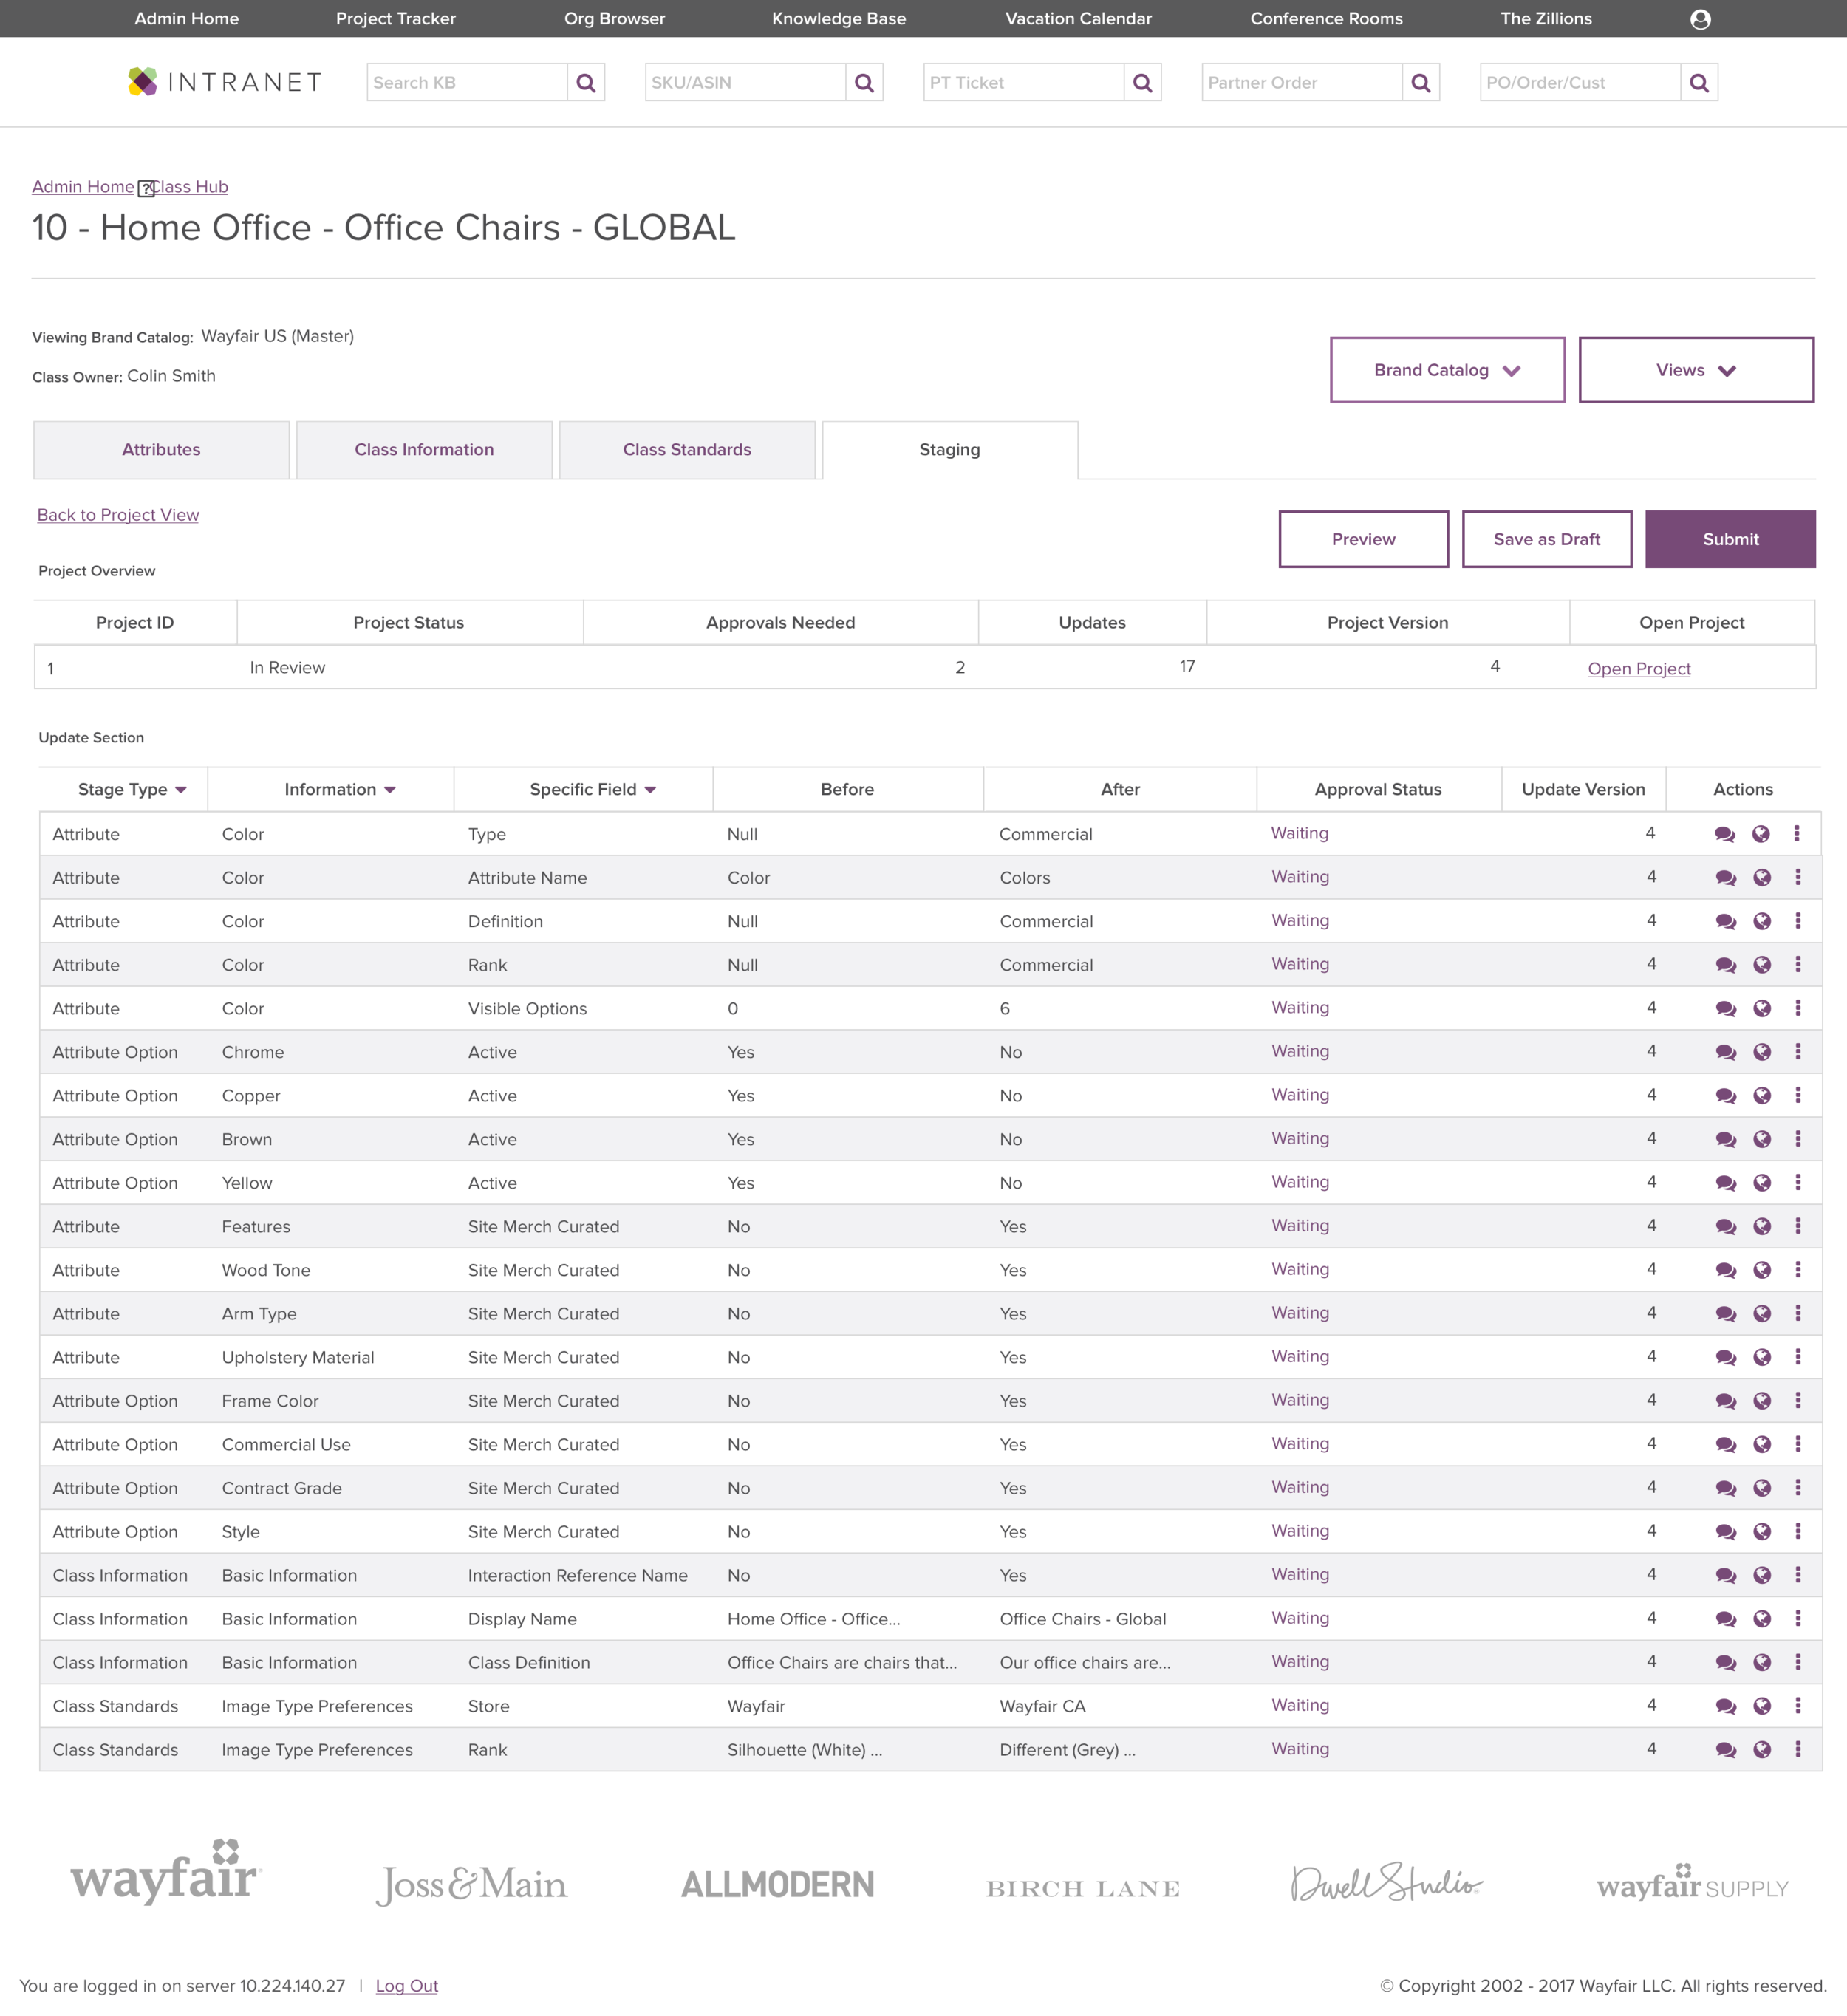Viewport: 1847px width, 2016px height.
Task: Click globe icon in Wood Tone row
Action: [x=1762, y=1270]
